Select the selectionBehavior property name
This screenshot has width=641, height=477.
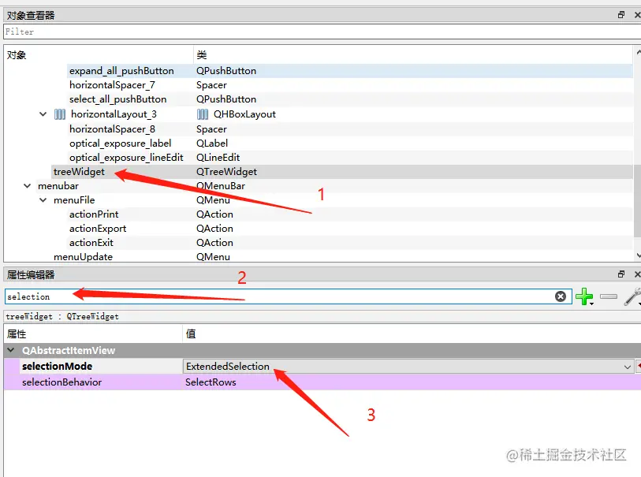(x=61, y=382)
